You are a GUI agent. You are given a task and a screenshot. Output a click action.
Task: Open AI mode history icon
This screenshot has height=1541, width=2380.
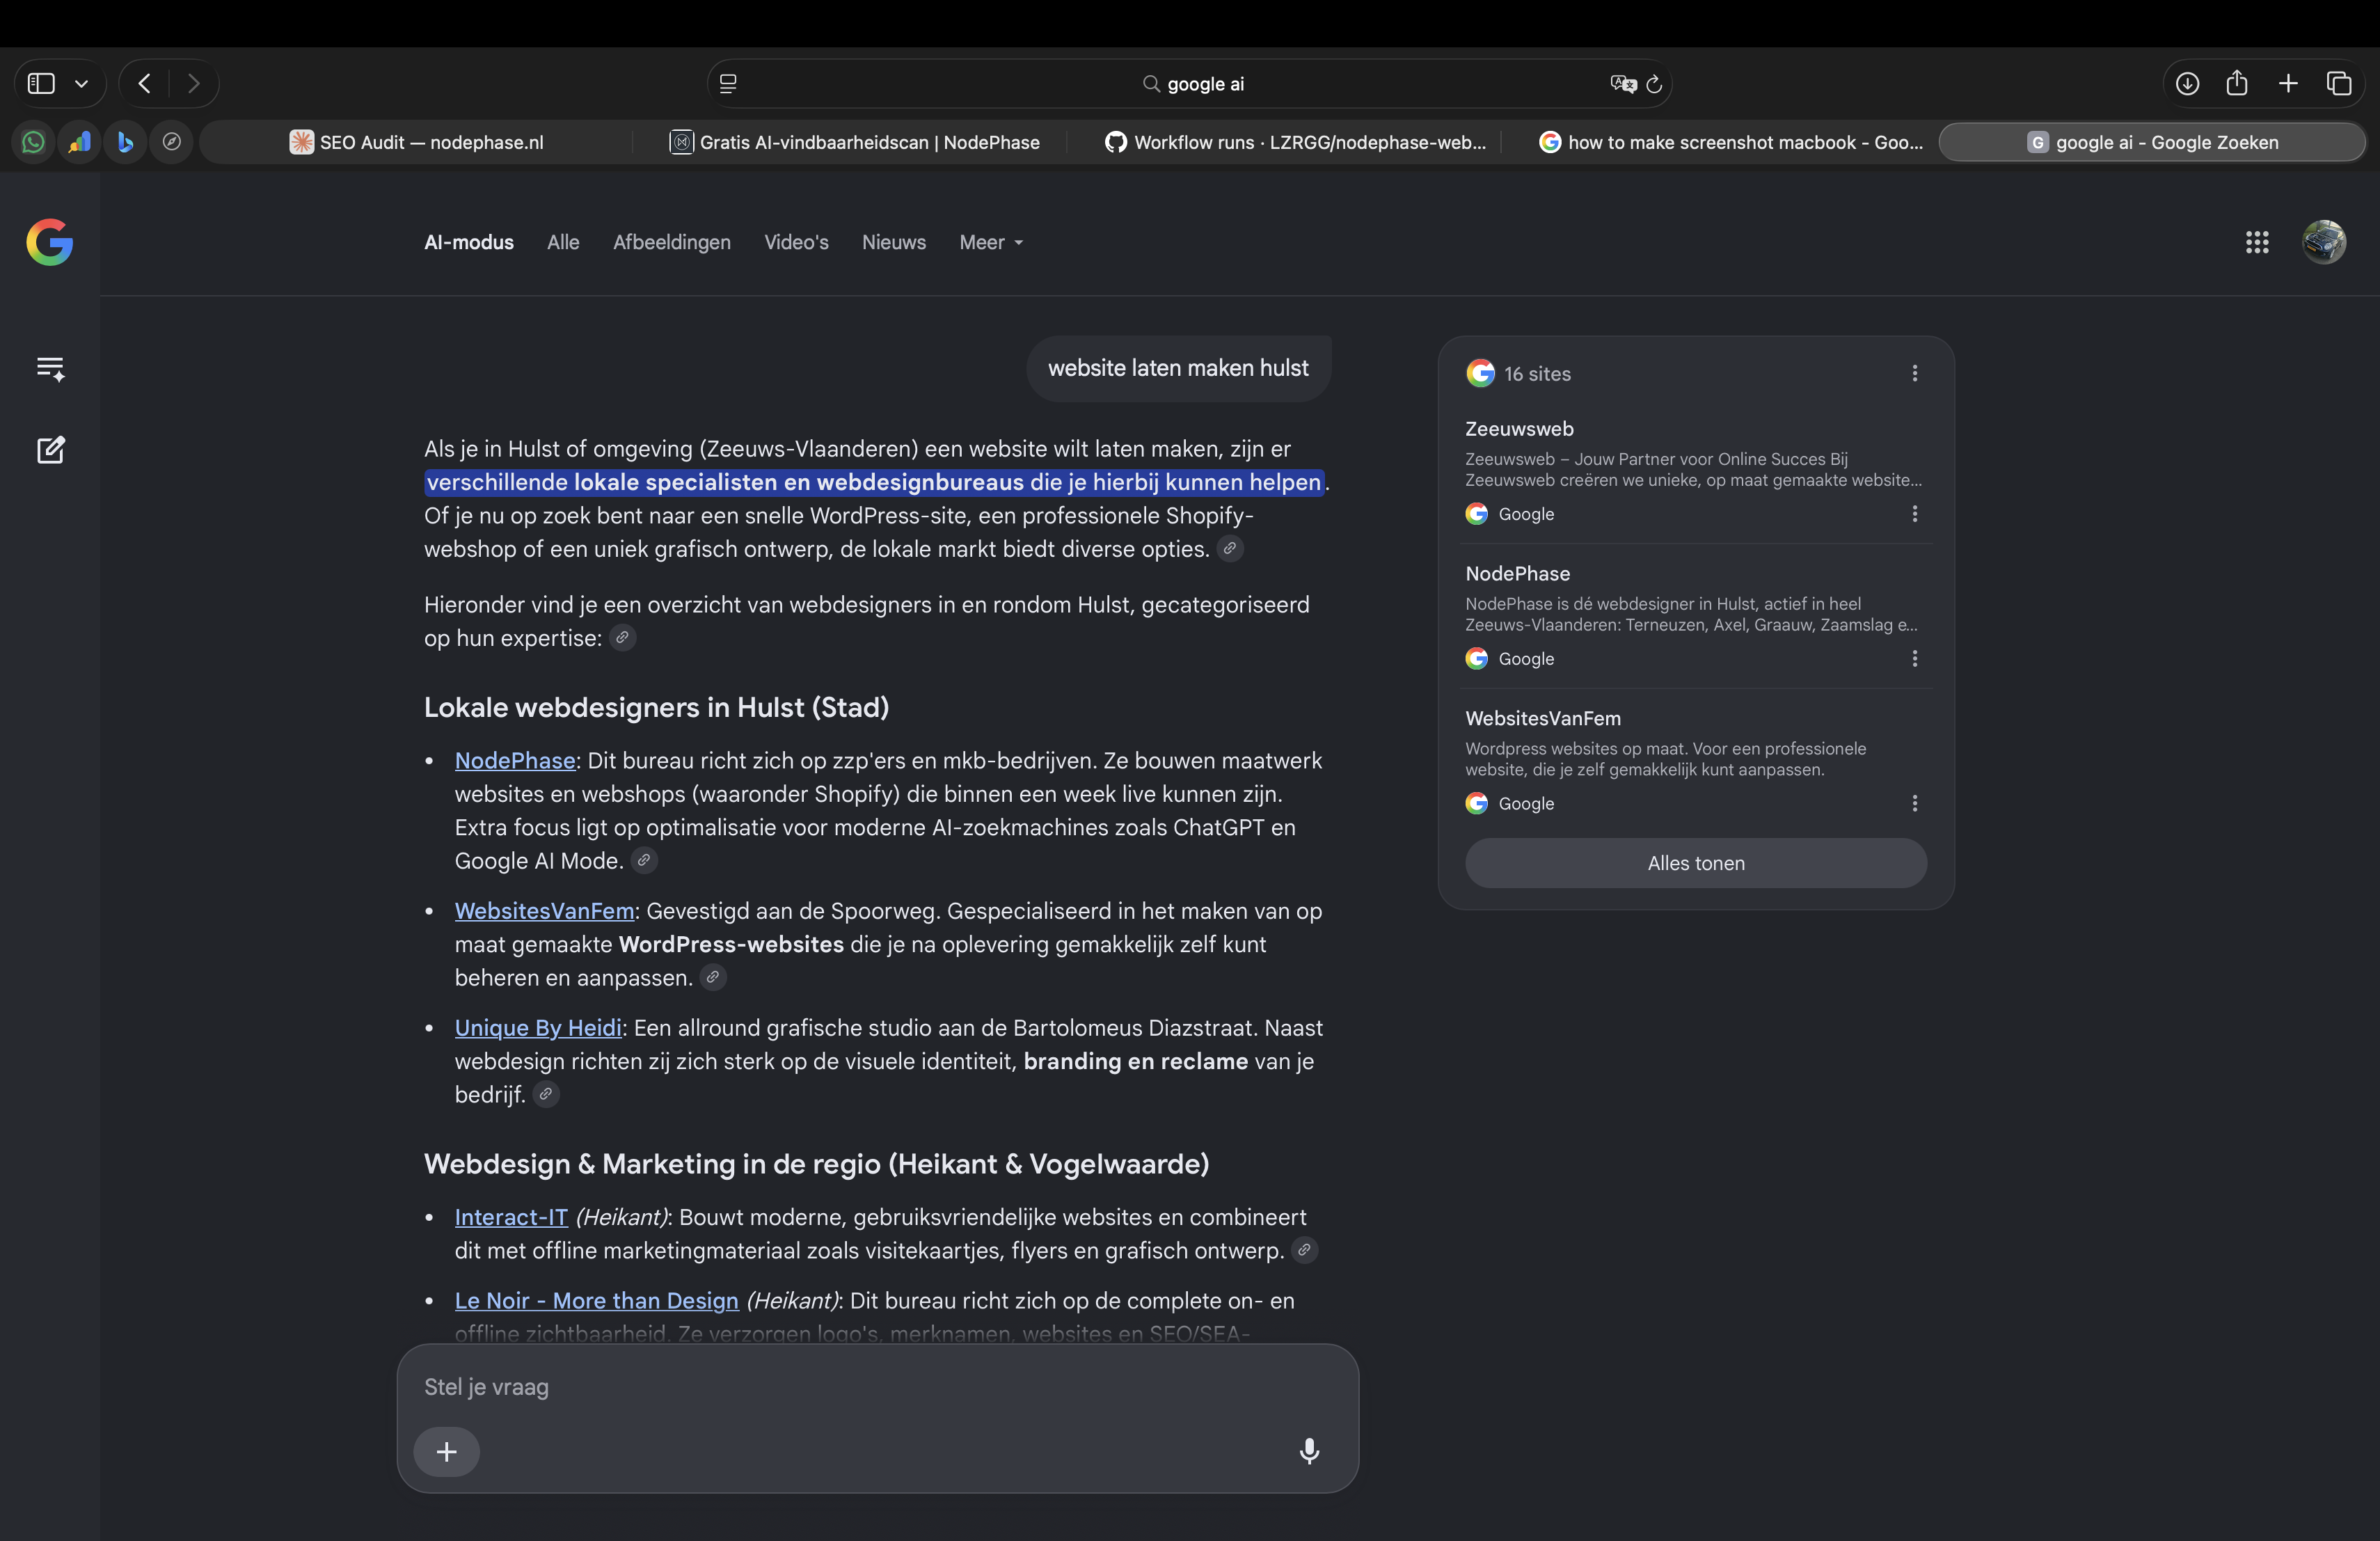point(50,369)
